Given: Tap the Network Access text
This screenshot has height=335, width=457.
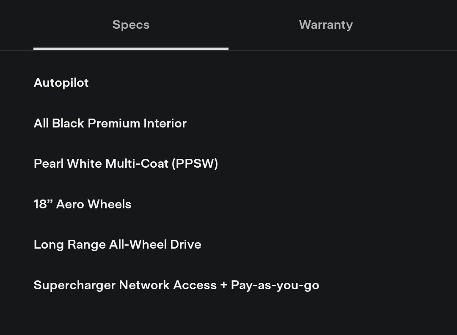Looking at the screenshot, I should (x=168, y=285).
